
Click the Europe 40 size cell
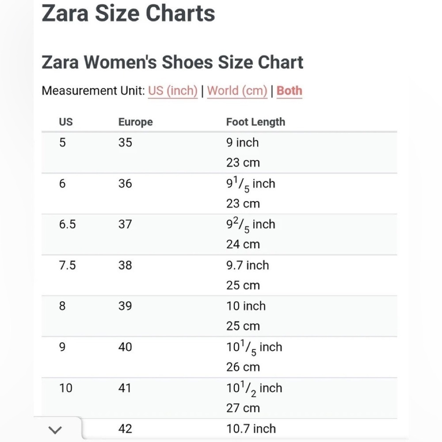click(x=125, y=347)
